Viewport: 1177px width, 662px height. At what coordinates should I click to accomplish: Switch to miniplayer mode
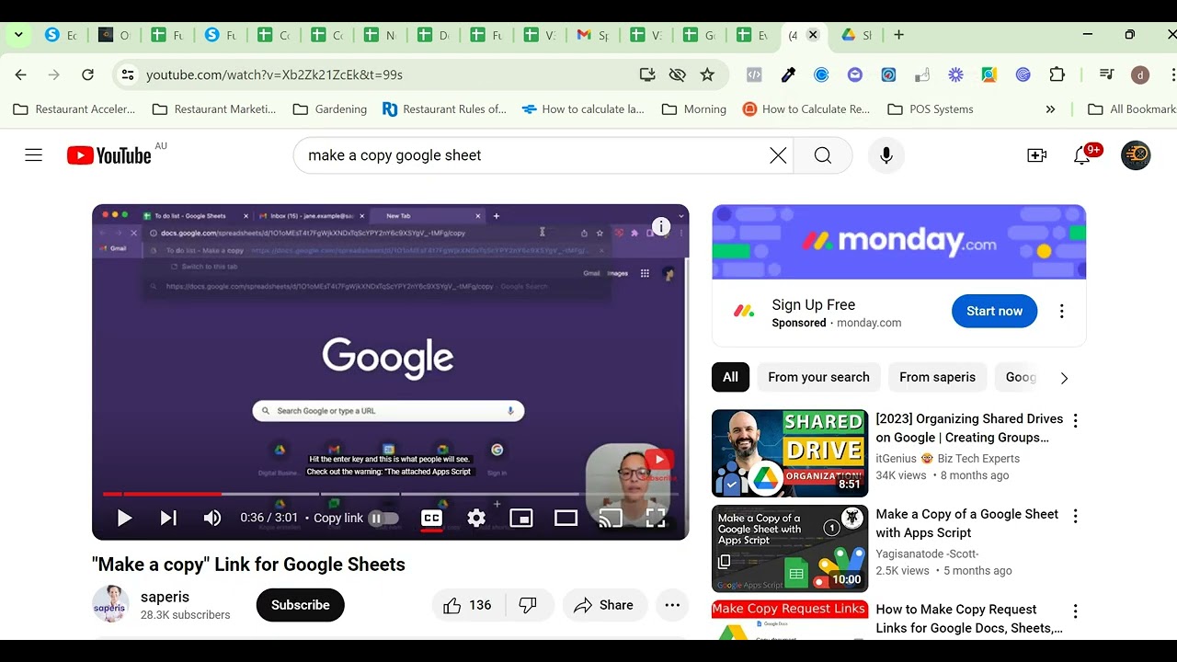coord(521,519)
